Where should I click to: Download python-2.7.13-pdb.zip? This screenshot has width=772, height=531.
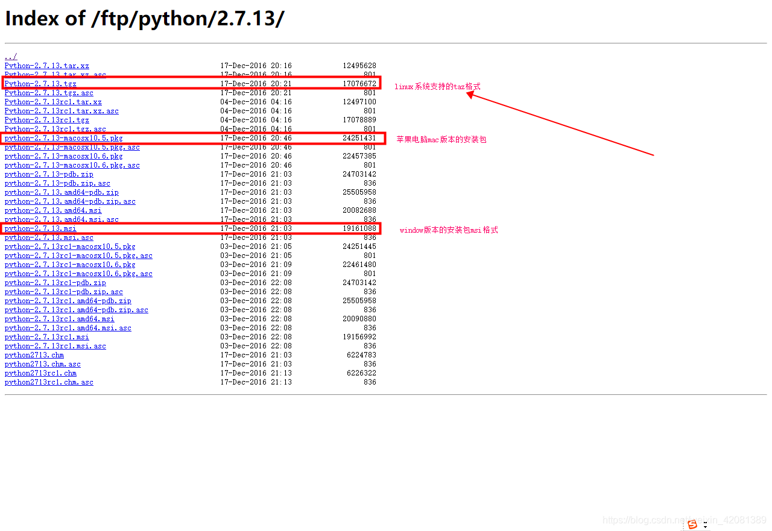click(49, 174)
